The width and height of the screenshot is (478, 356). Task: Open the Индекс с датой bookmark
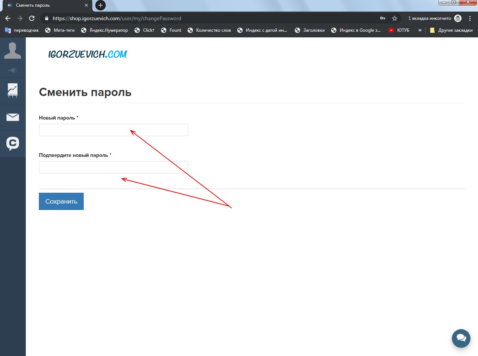[x=262, y=30]
